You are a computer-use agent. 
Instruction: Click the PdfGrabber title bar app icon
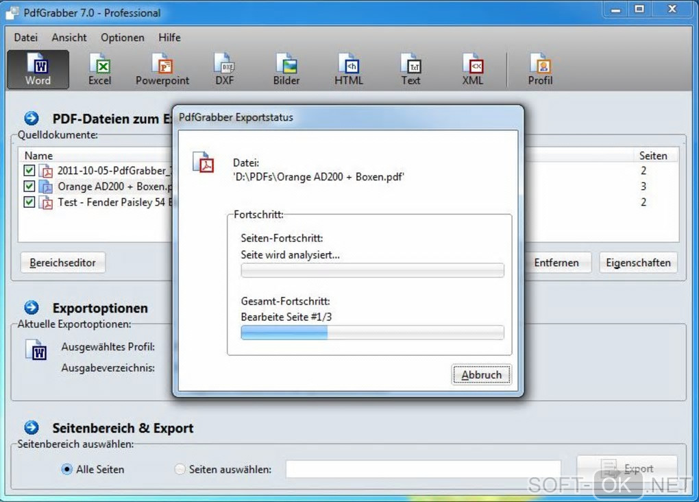click(x=12, y=13)
